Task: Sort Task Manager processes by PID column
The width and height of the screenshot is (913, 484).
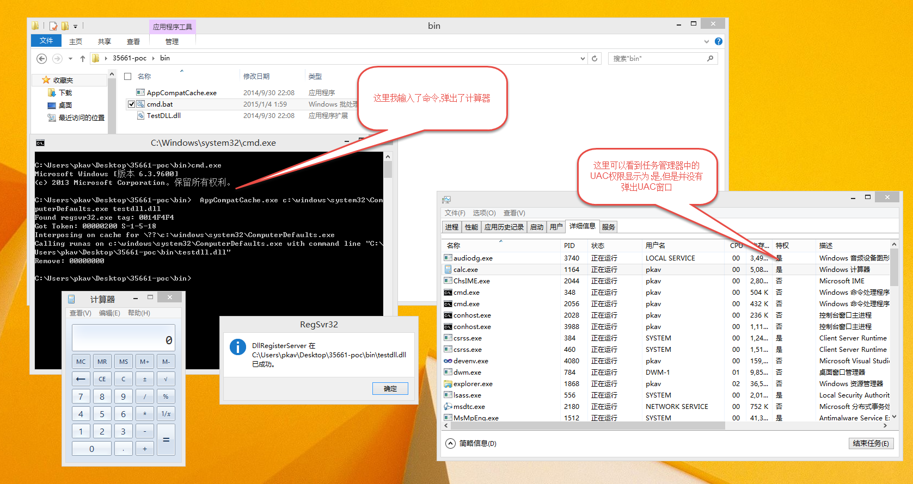Action: (x=574, y=245)
